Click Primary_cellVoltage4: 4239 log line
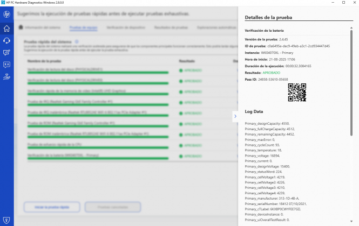Viewport: 359px width, 226px height. (x=265, y=193)
